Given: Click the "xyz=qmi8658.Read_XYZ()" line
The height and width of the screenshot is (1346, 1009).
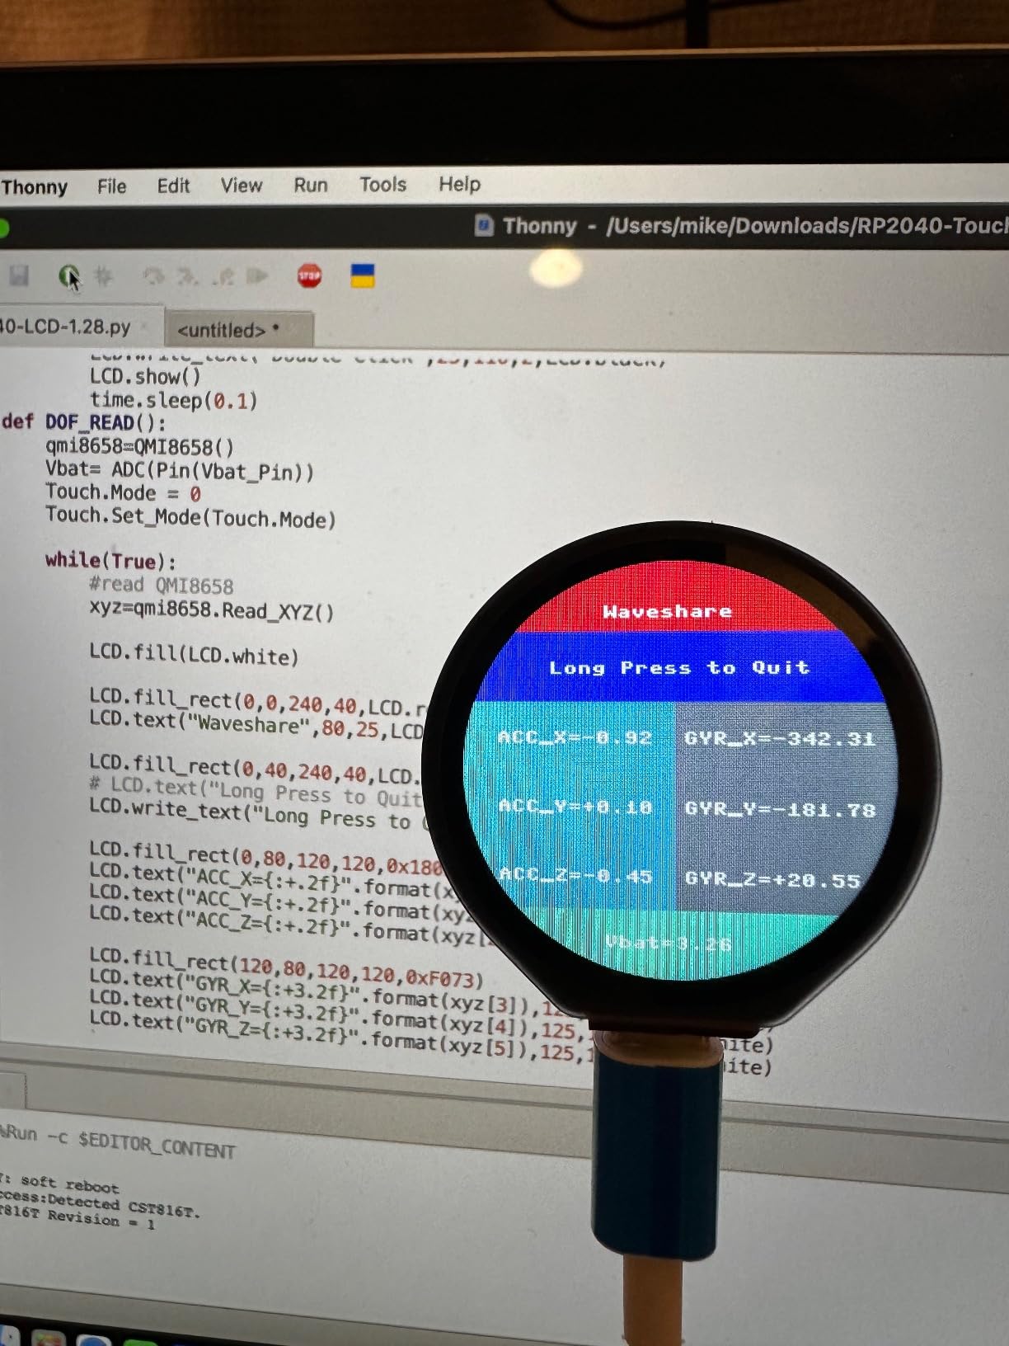Looking at the screenshot, I should click(x=212, y=611).
